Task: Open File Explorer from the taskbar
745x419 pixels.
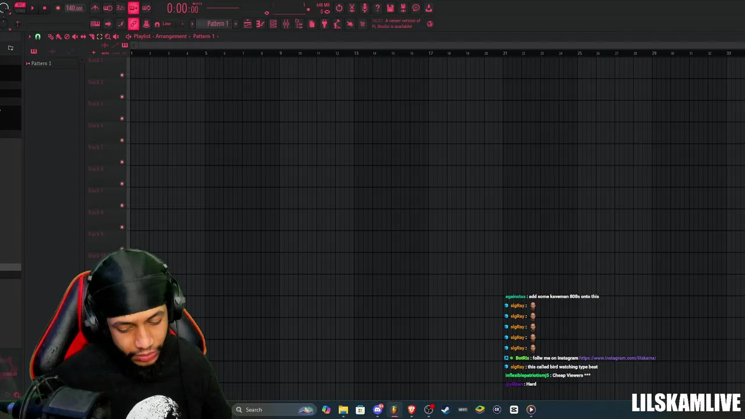Action: (x=343, y=410)
